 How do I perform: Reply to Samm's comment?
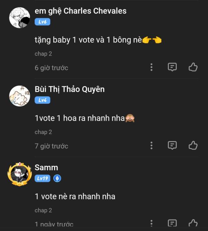tap(172, 223)
